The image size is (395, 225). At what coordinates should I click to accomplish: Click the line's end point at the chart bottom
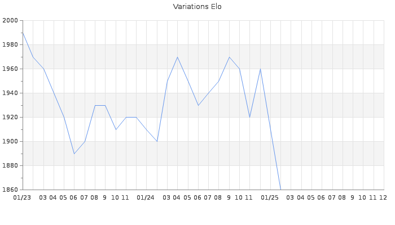pos(280,190)
